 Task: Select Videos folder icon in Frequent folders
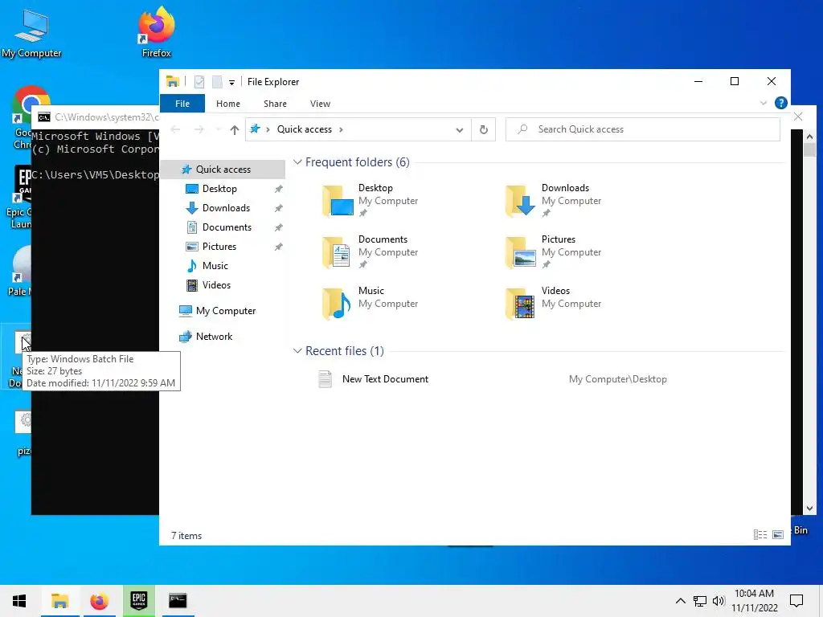click(521, 303)
